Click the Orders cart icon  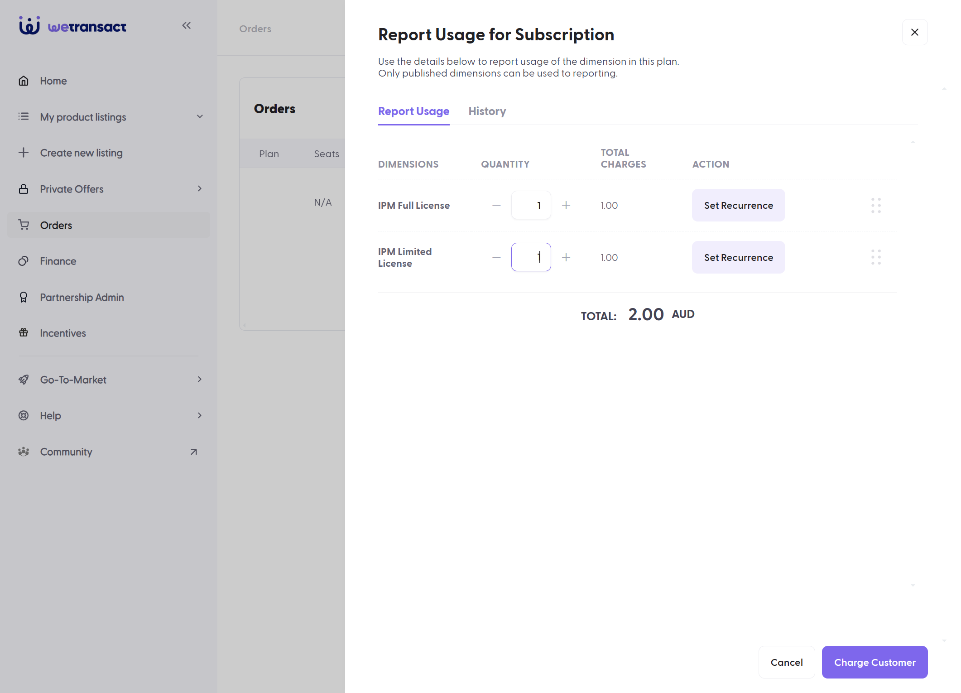point(24,225)
